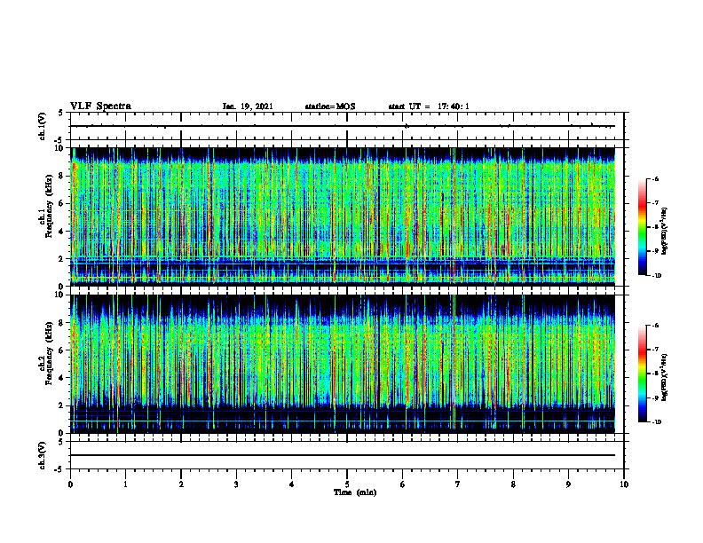Click the ch.1 colorbar log(PSD) label
Screen dimensions: 703x543
coord(665,232)
